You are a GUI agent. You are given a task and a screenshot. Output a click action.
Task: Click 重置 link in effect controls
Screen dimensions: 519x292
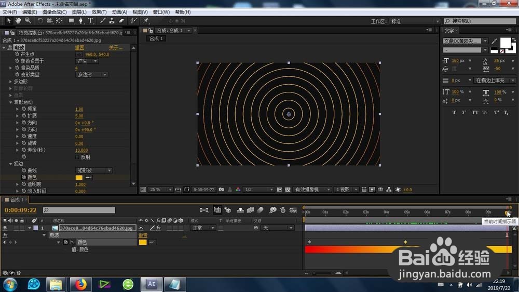(79, 48)
